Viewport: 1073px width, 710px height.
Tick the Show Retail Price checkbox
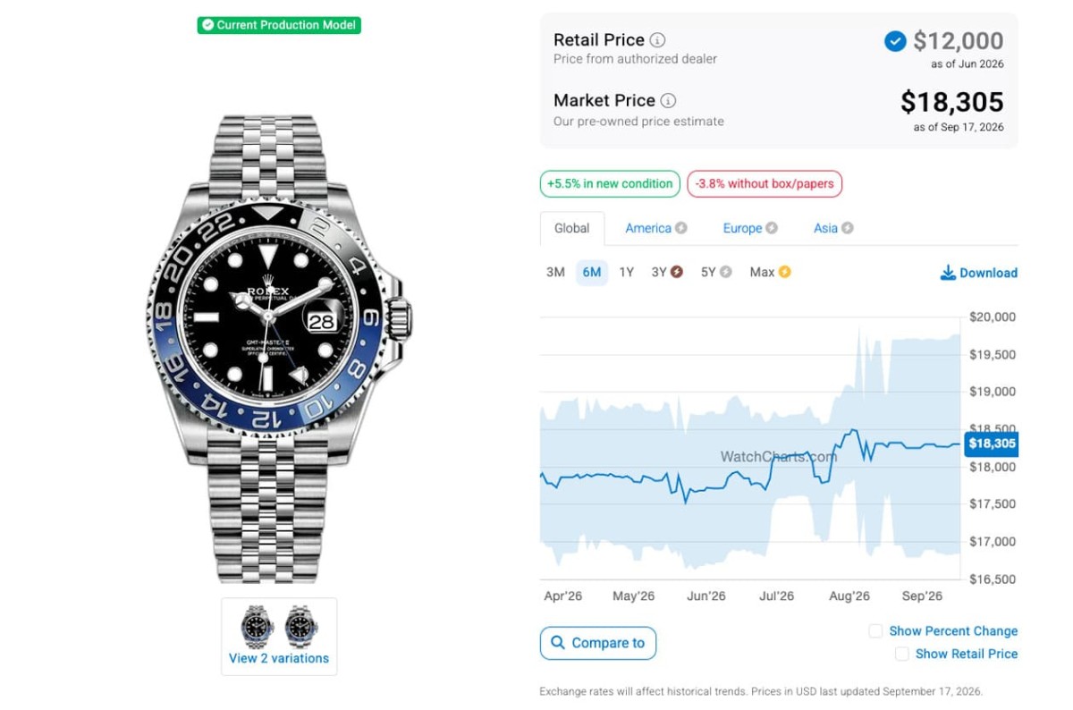902,655
